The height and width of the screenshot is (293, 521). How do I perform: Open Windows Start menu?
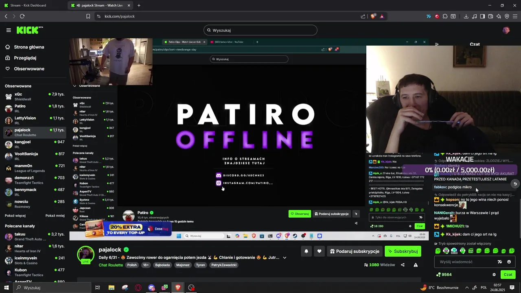[x=6, y=288]
